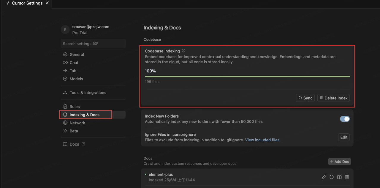Image resolution: width=380 pixels, height=188 pixels.
Task: Close the Cursor Settings tab
Action: click(47, 3)
